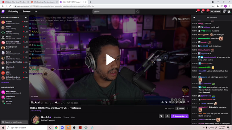Switch to the Clips tab
Image resolution: width=232 pixels, height=130 pixels.
click(73, 117)
